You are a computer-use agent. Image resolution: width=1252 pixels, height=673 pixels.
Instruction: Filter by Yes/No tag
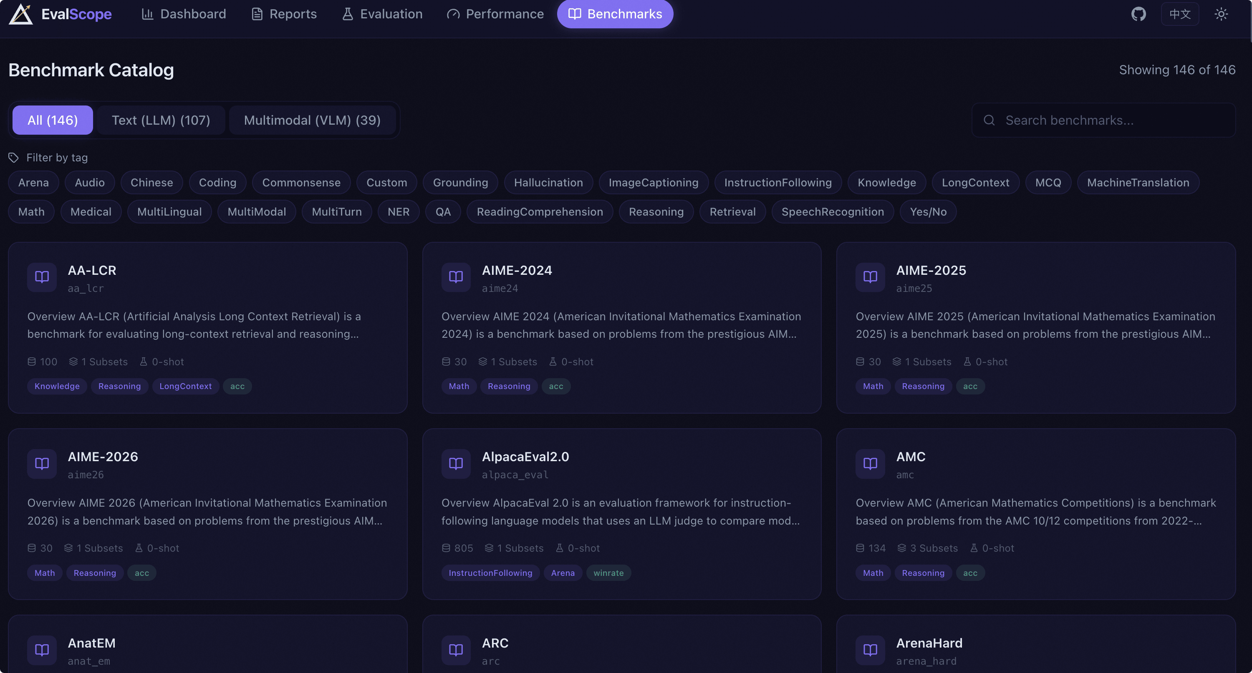click(928, 212)
